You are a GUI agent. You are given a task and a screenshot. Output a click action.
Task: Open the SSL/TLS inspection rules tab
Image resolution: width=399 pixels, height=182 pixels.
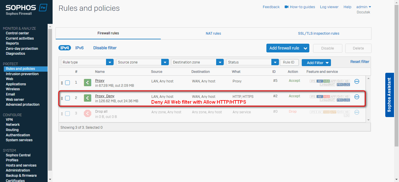(319, 33)
